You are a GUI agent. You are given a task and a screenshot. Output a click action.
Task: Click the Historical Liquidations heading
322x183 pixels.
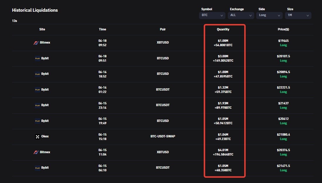tap(35, 10)
